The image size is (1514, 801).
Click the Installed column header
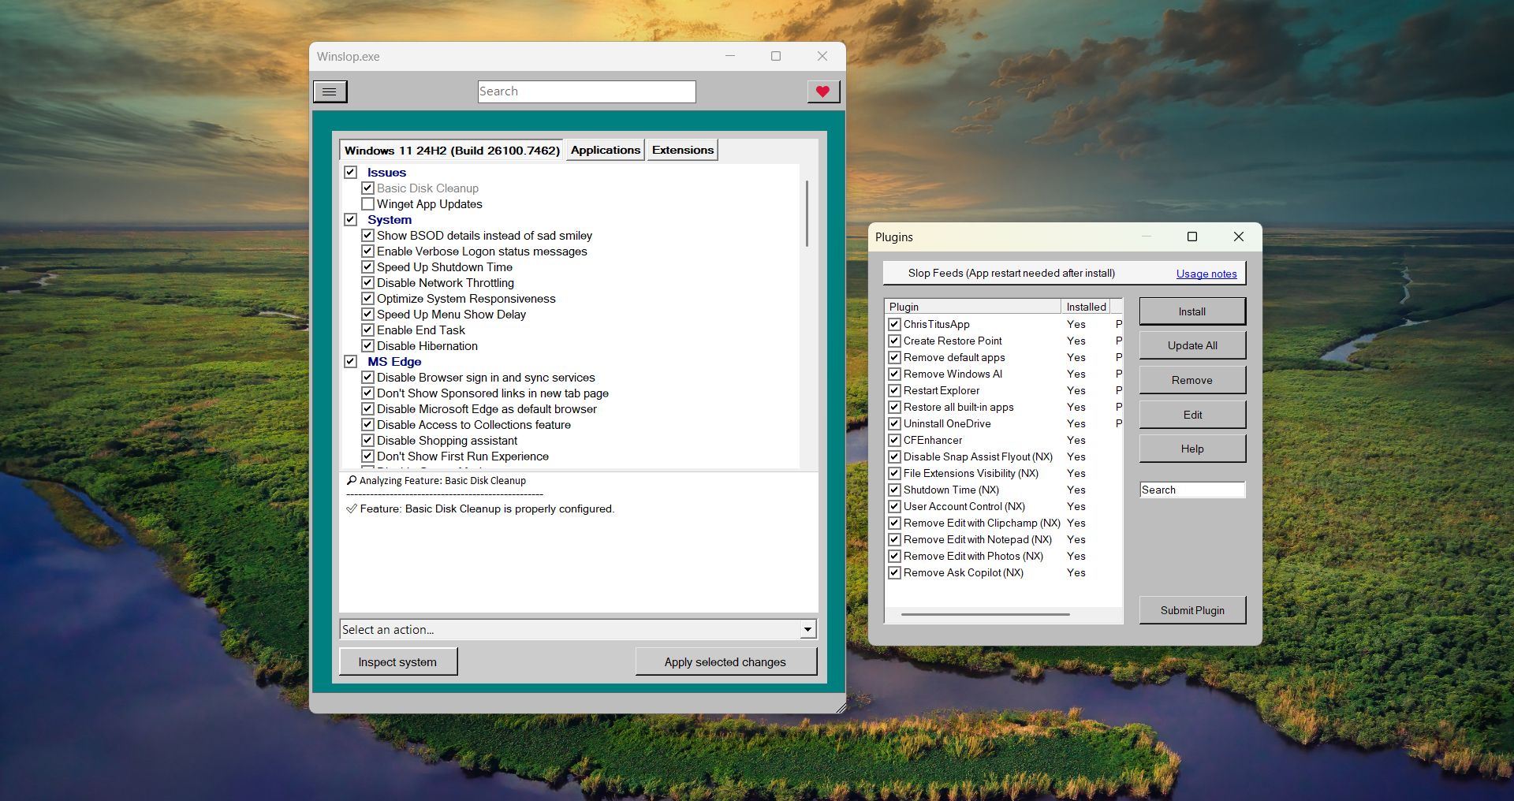point(1086,307)
